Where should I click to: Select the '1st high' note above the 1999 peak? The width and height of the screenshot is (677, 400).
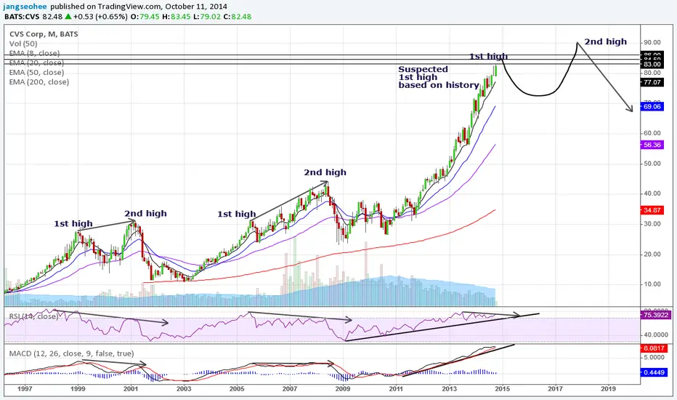(x=73, y=223)
